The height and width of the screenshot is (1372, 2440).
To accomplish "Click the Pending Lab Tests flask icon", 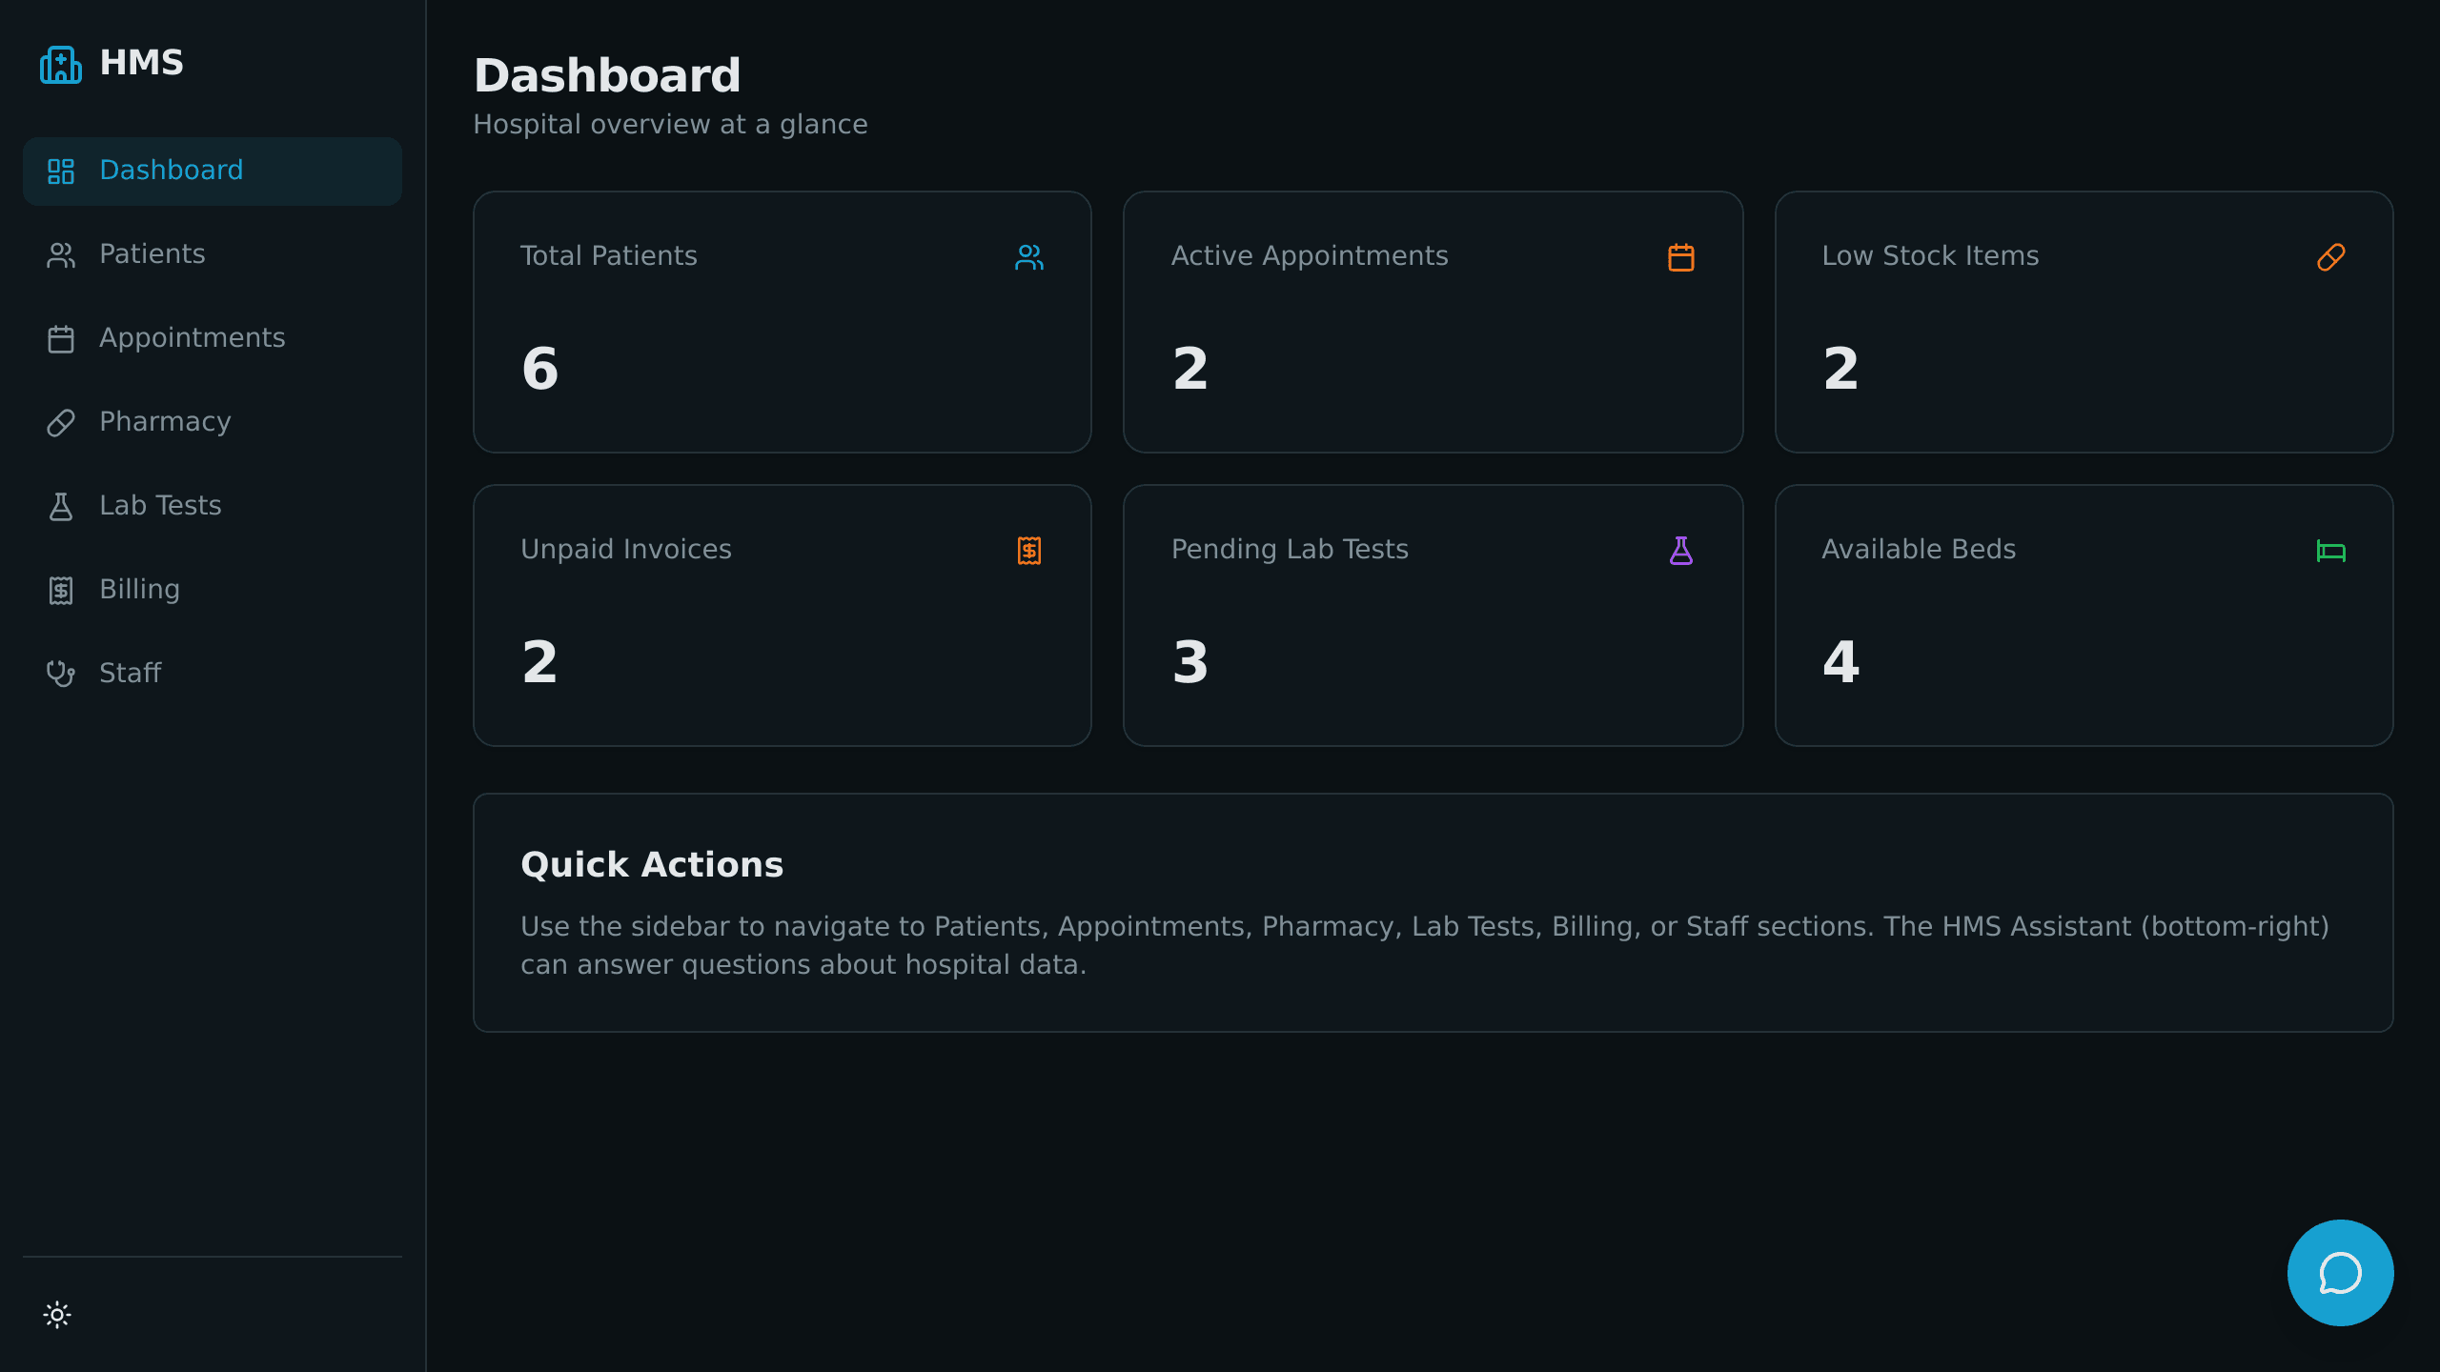I will coord(1681,551).
